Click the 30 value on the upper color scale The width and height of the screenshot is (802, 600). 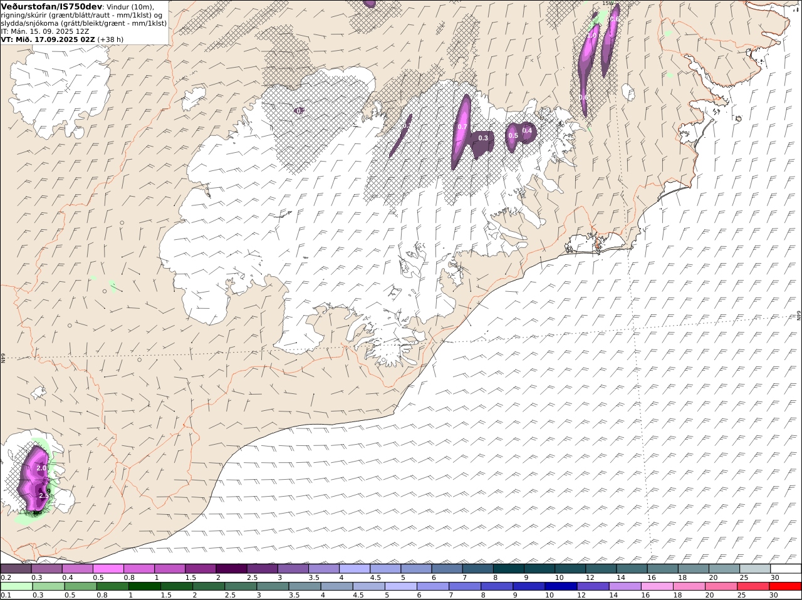click(775, 577)
